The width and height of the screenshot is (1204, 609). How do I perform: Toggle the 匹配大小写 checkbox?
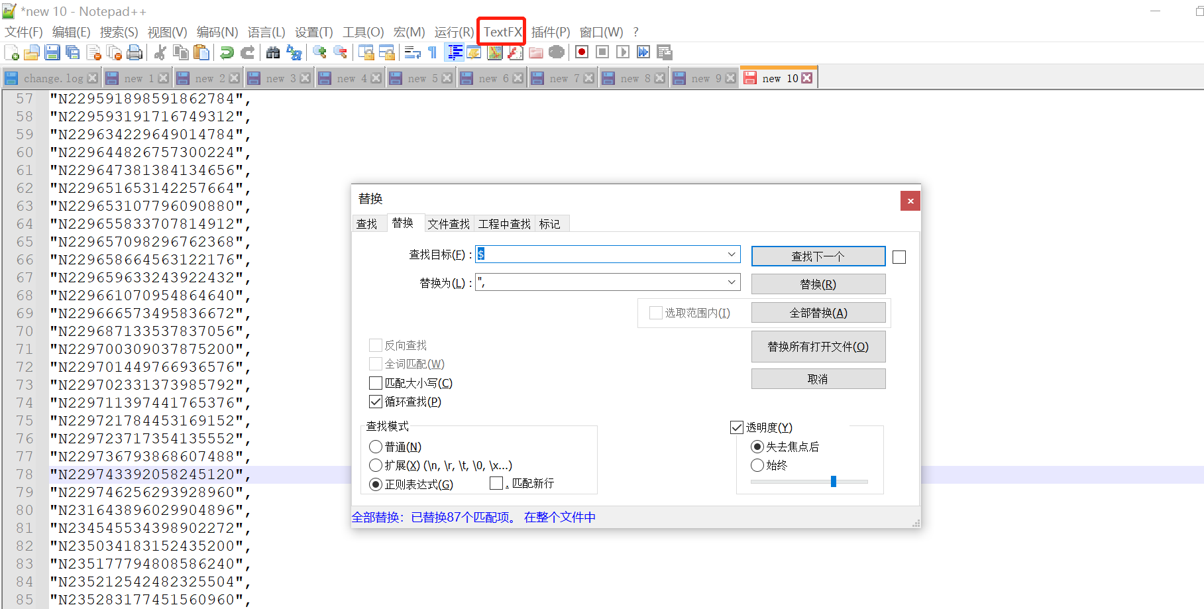pos(376,383)
